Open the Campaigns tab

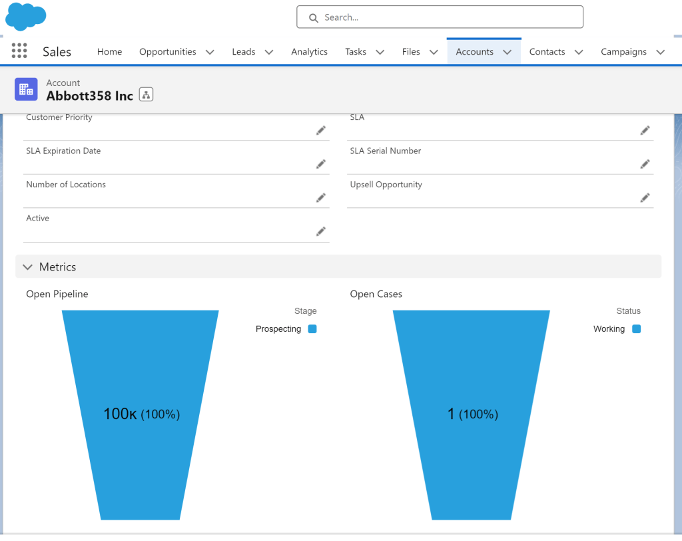tap(623, 52)
